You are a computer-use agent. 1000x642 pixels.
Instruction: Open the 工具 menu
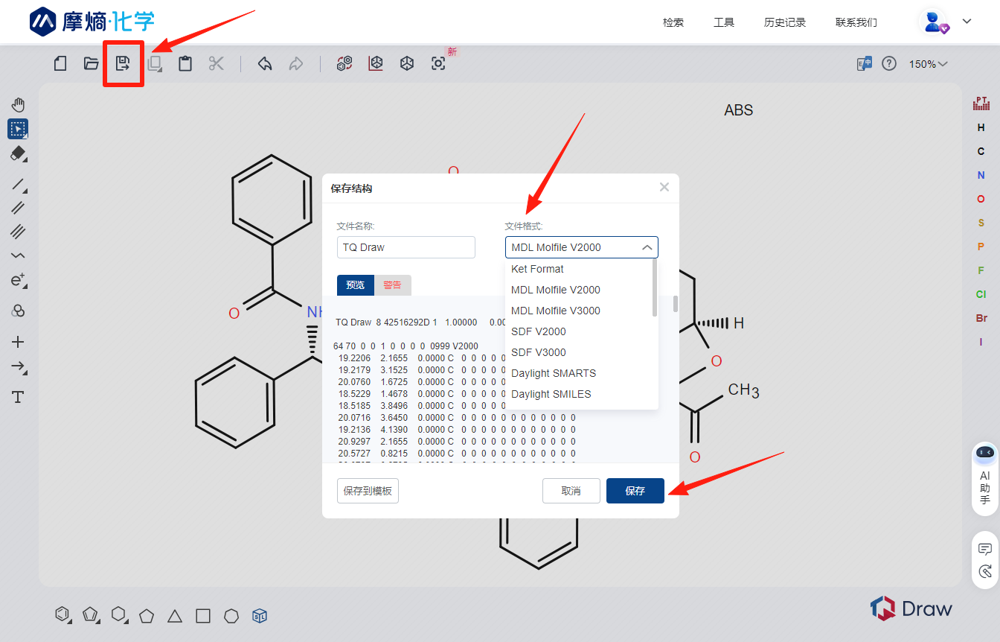point(723,22)
